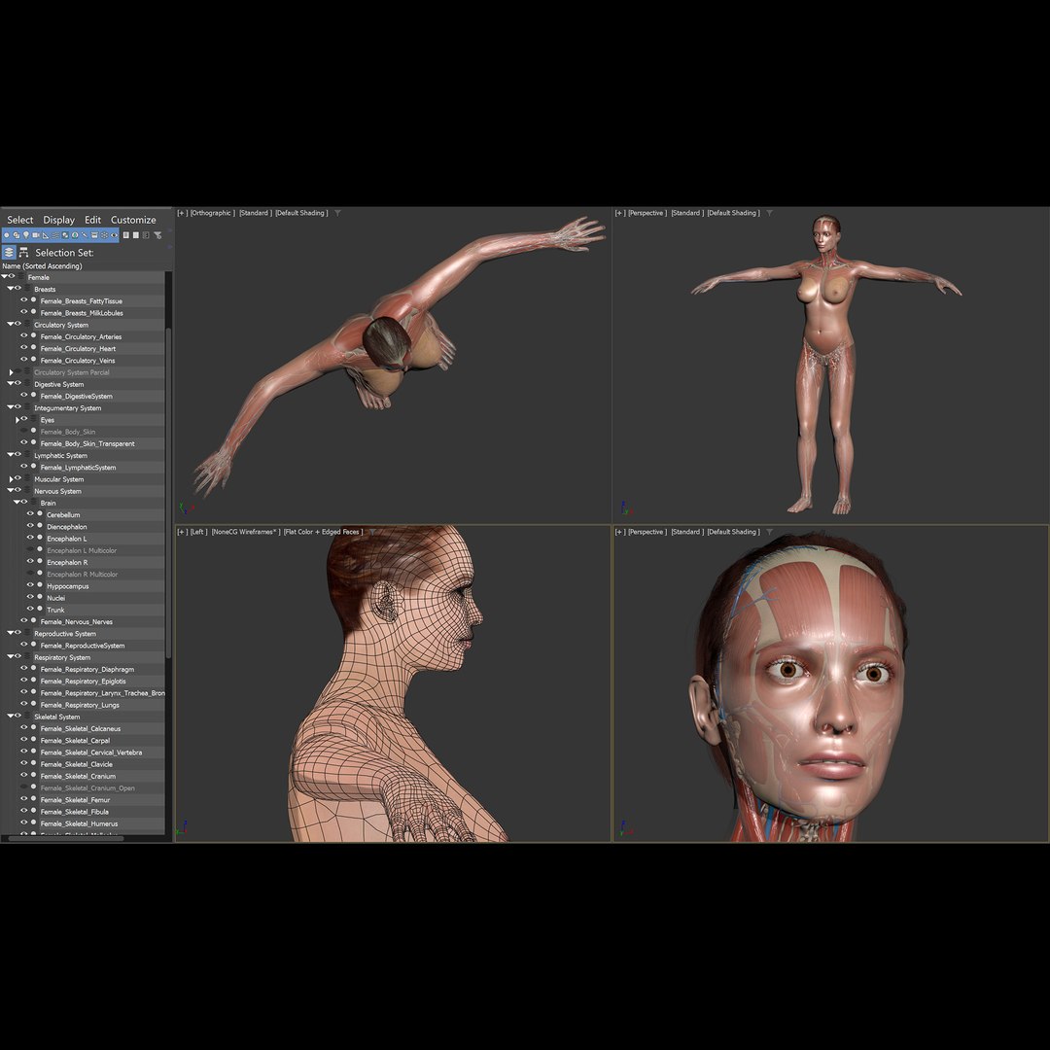Screen dimensions: 1050x1050
Task: Click [Default Shading] label in Orthographic viewport
Action: (x=301, y=213)
